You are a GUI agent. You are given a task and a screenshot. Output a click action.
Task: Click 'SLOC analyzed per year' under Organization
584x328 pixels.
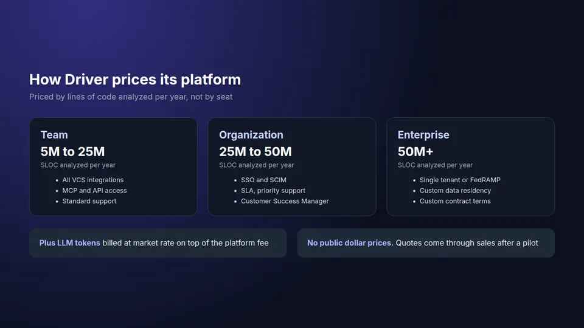(256, 165)
